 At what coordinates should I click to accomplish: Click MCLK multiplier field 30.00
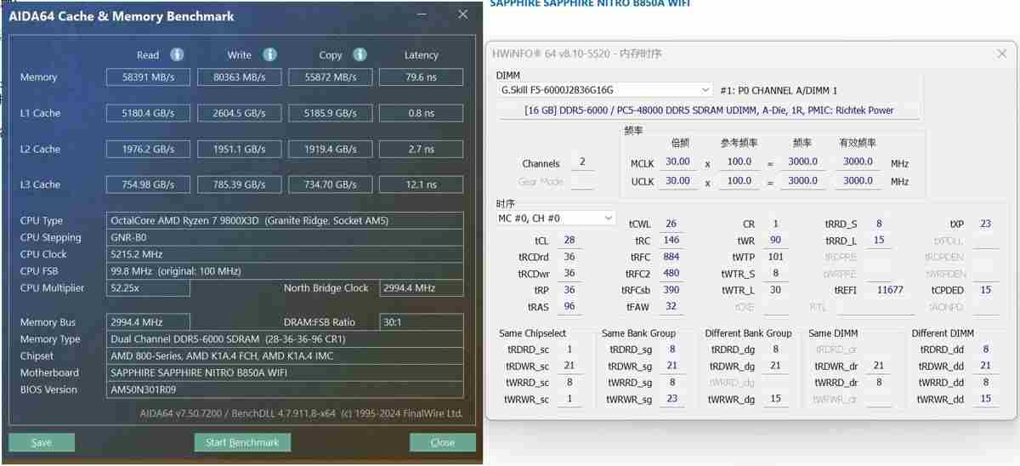678,162
